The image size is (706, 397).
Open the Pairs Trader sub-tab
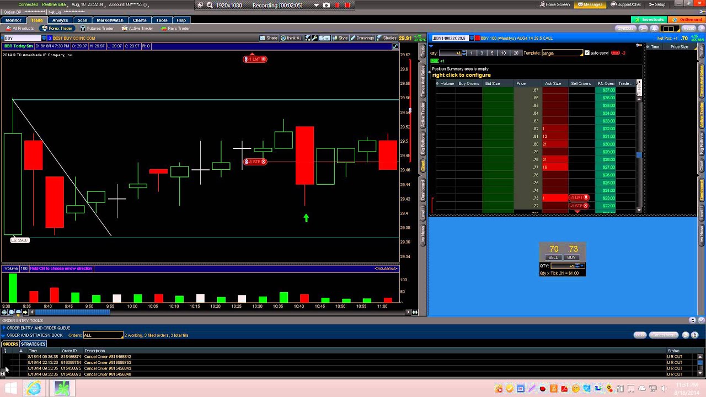click(175, 28)
